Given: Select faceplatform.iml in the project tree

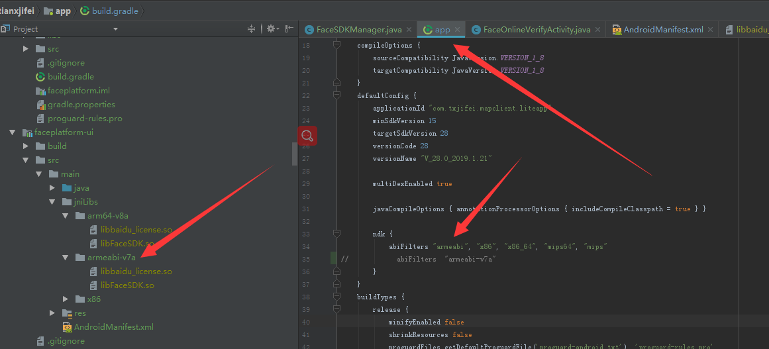Looking at the screenshot, I should (x=78, y=91).
